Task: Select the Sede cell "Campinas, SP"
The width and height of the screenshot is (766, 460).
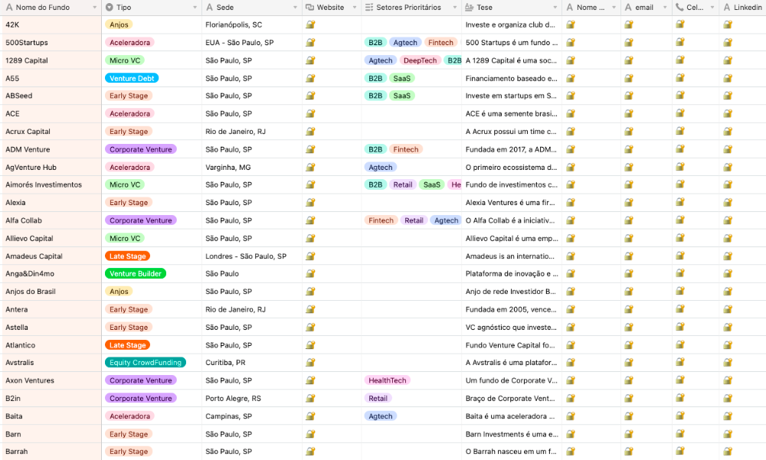Action: tap(251, 416)
